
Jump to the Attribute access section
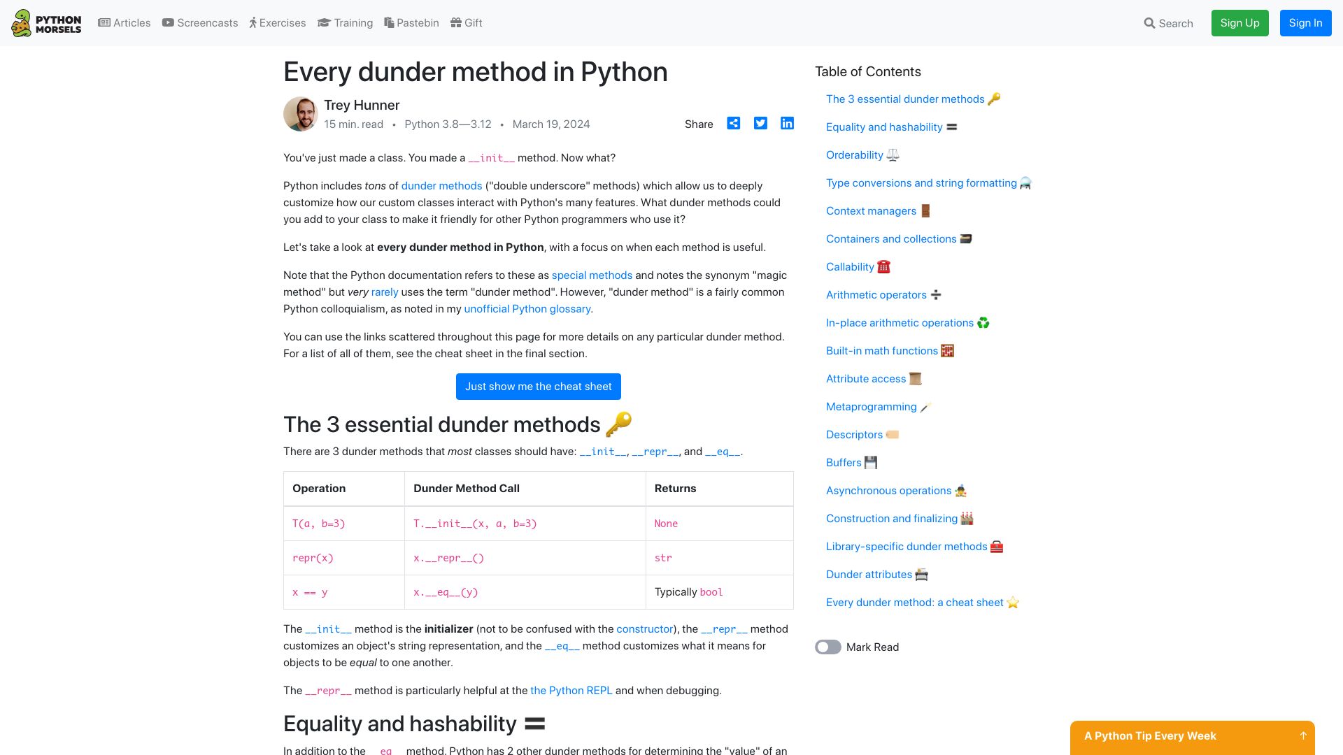tap(874, 379)
